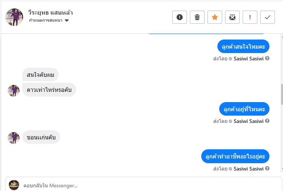
Task: Click page avatar in reply box
Action: [14, 185]
